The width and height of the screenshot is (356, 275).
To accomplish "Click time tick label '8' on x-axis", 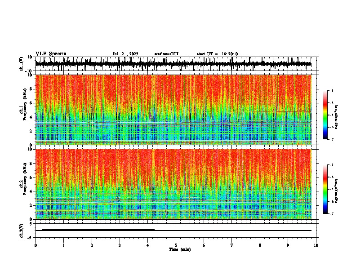I will pyautogui.click(x=260, y=245).
